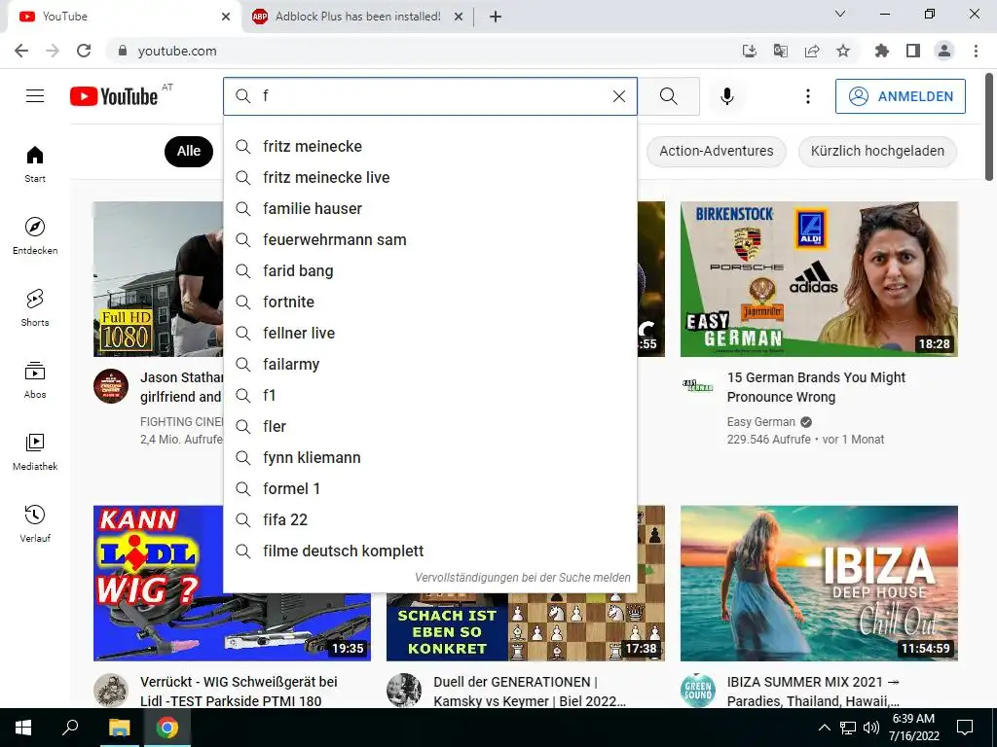
Task: Share this page icon in address bar
Action: 812,51
